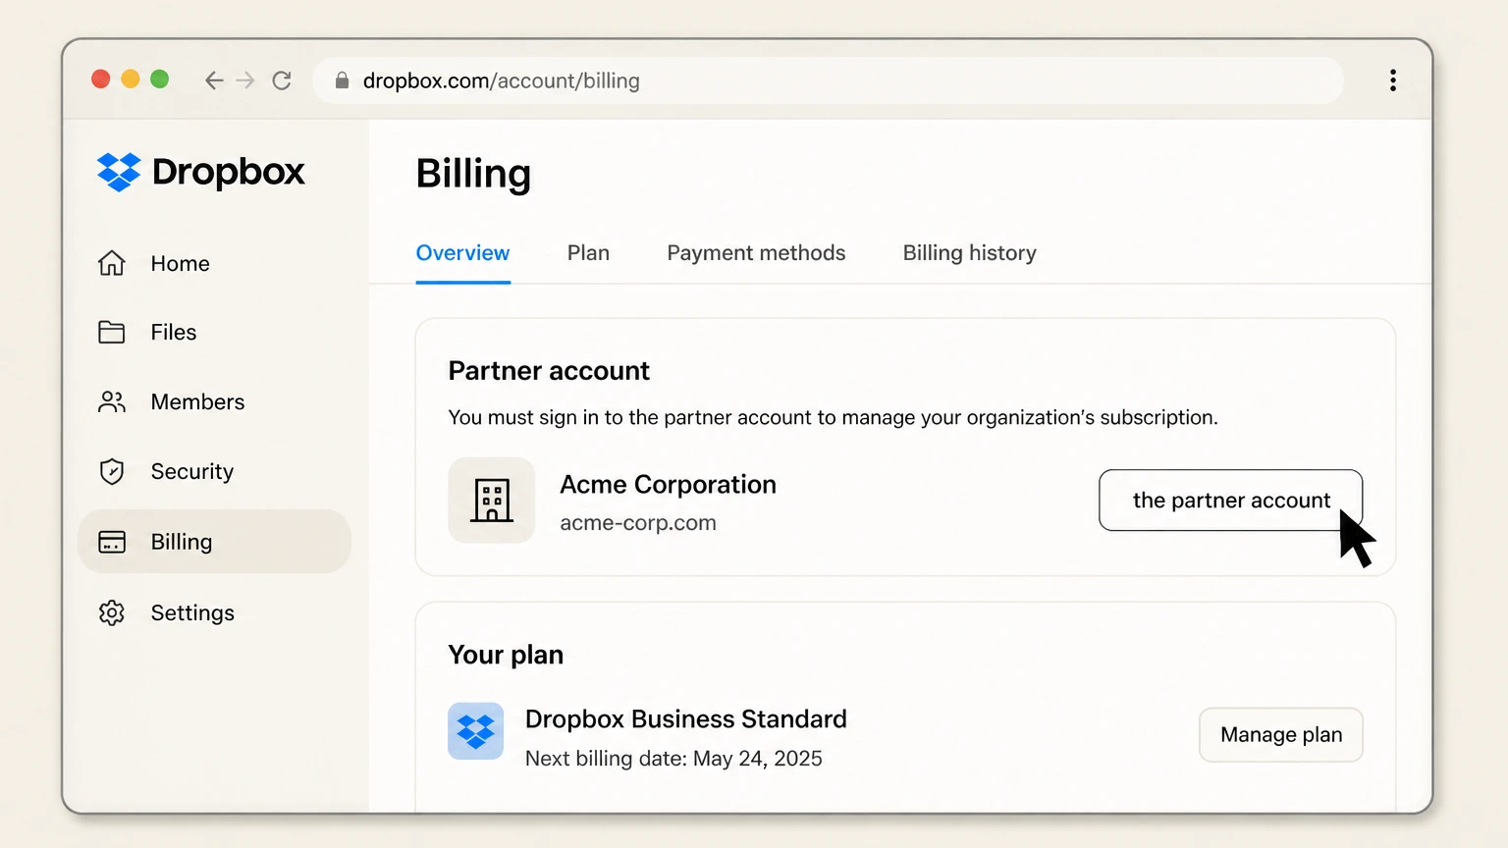Click the Manage plan button

(x=1281, y=734)
